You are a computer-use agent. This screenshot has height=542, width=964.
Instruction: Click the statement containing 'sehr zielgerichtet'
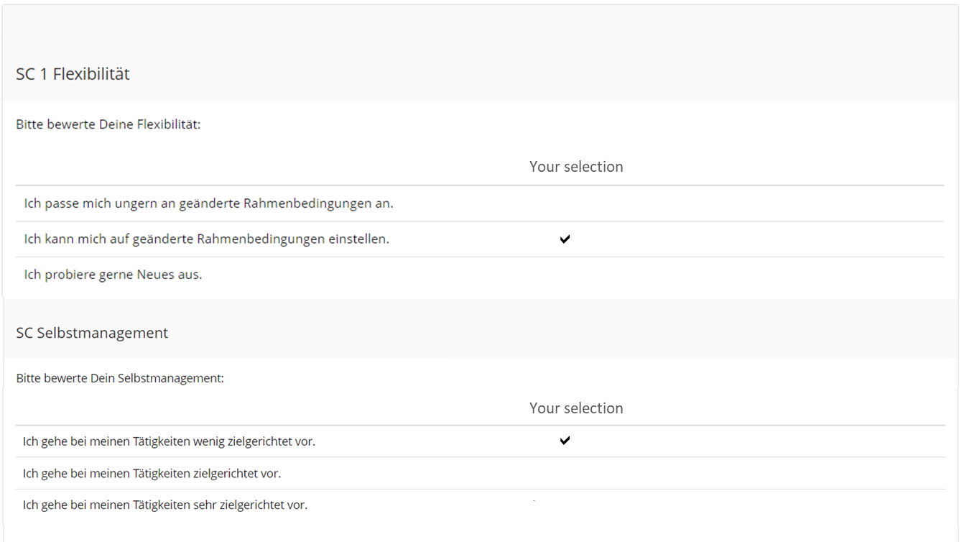pyautogui.click(x=165, y=505)
